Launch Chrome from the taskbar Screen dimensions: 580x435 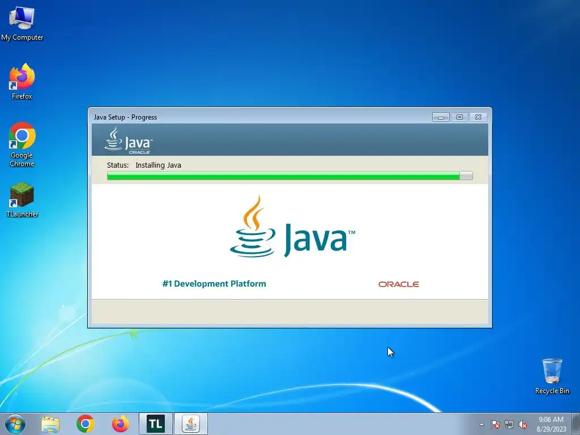coord(86,424)
